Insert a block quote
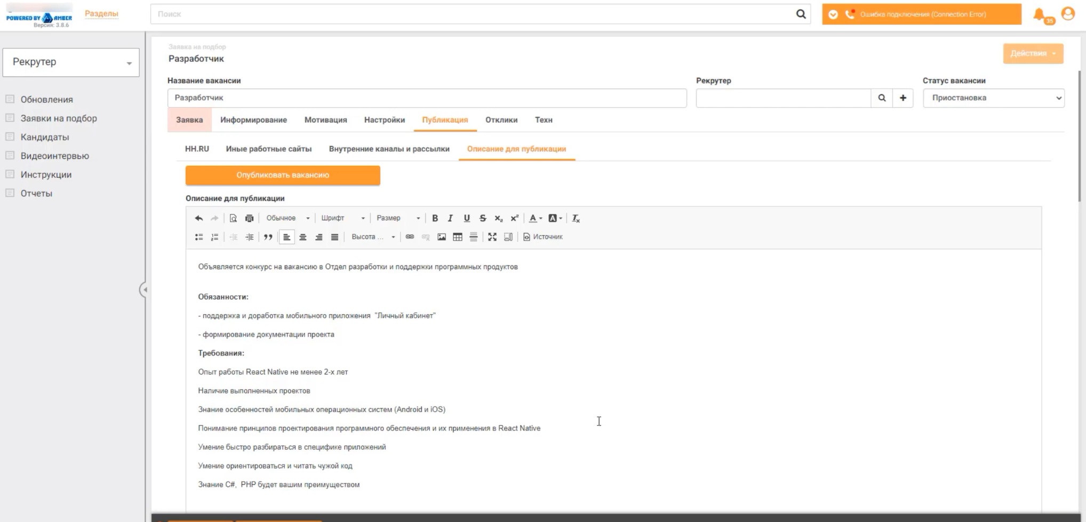 click(268, 237)
